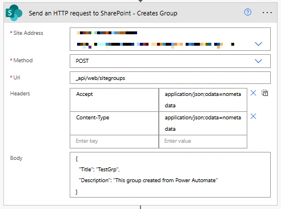Screen dimensions: 281x209
Task: Click the Site Address field
Action: pos(170,39)
